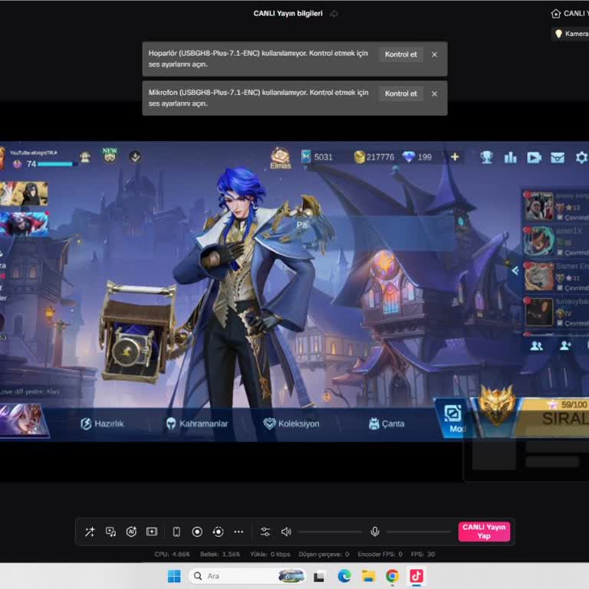Click share icon next to CANLI Yayın bilgileri
Screen dimensions: 589x589
(x=334, y=14)
